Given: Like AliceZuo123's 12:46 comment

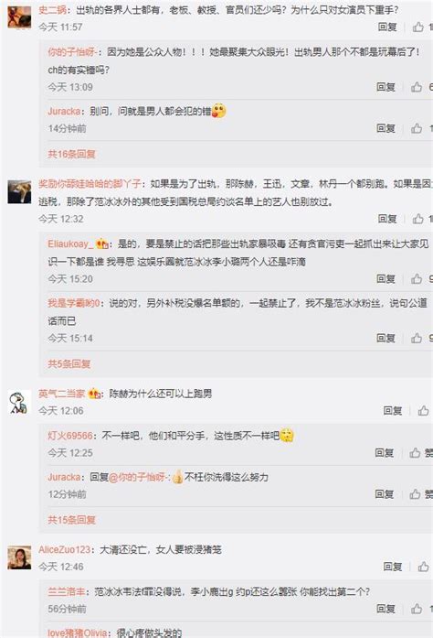Looking at the screenshot, I should point(423,567).
